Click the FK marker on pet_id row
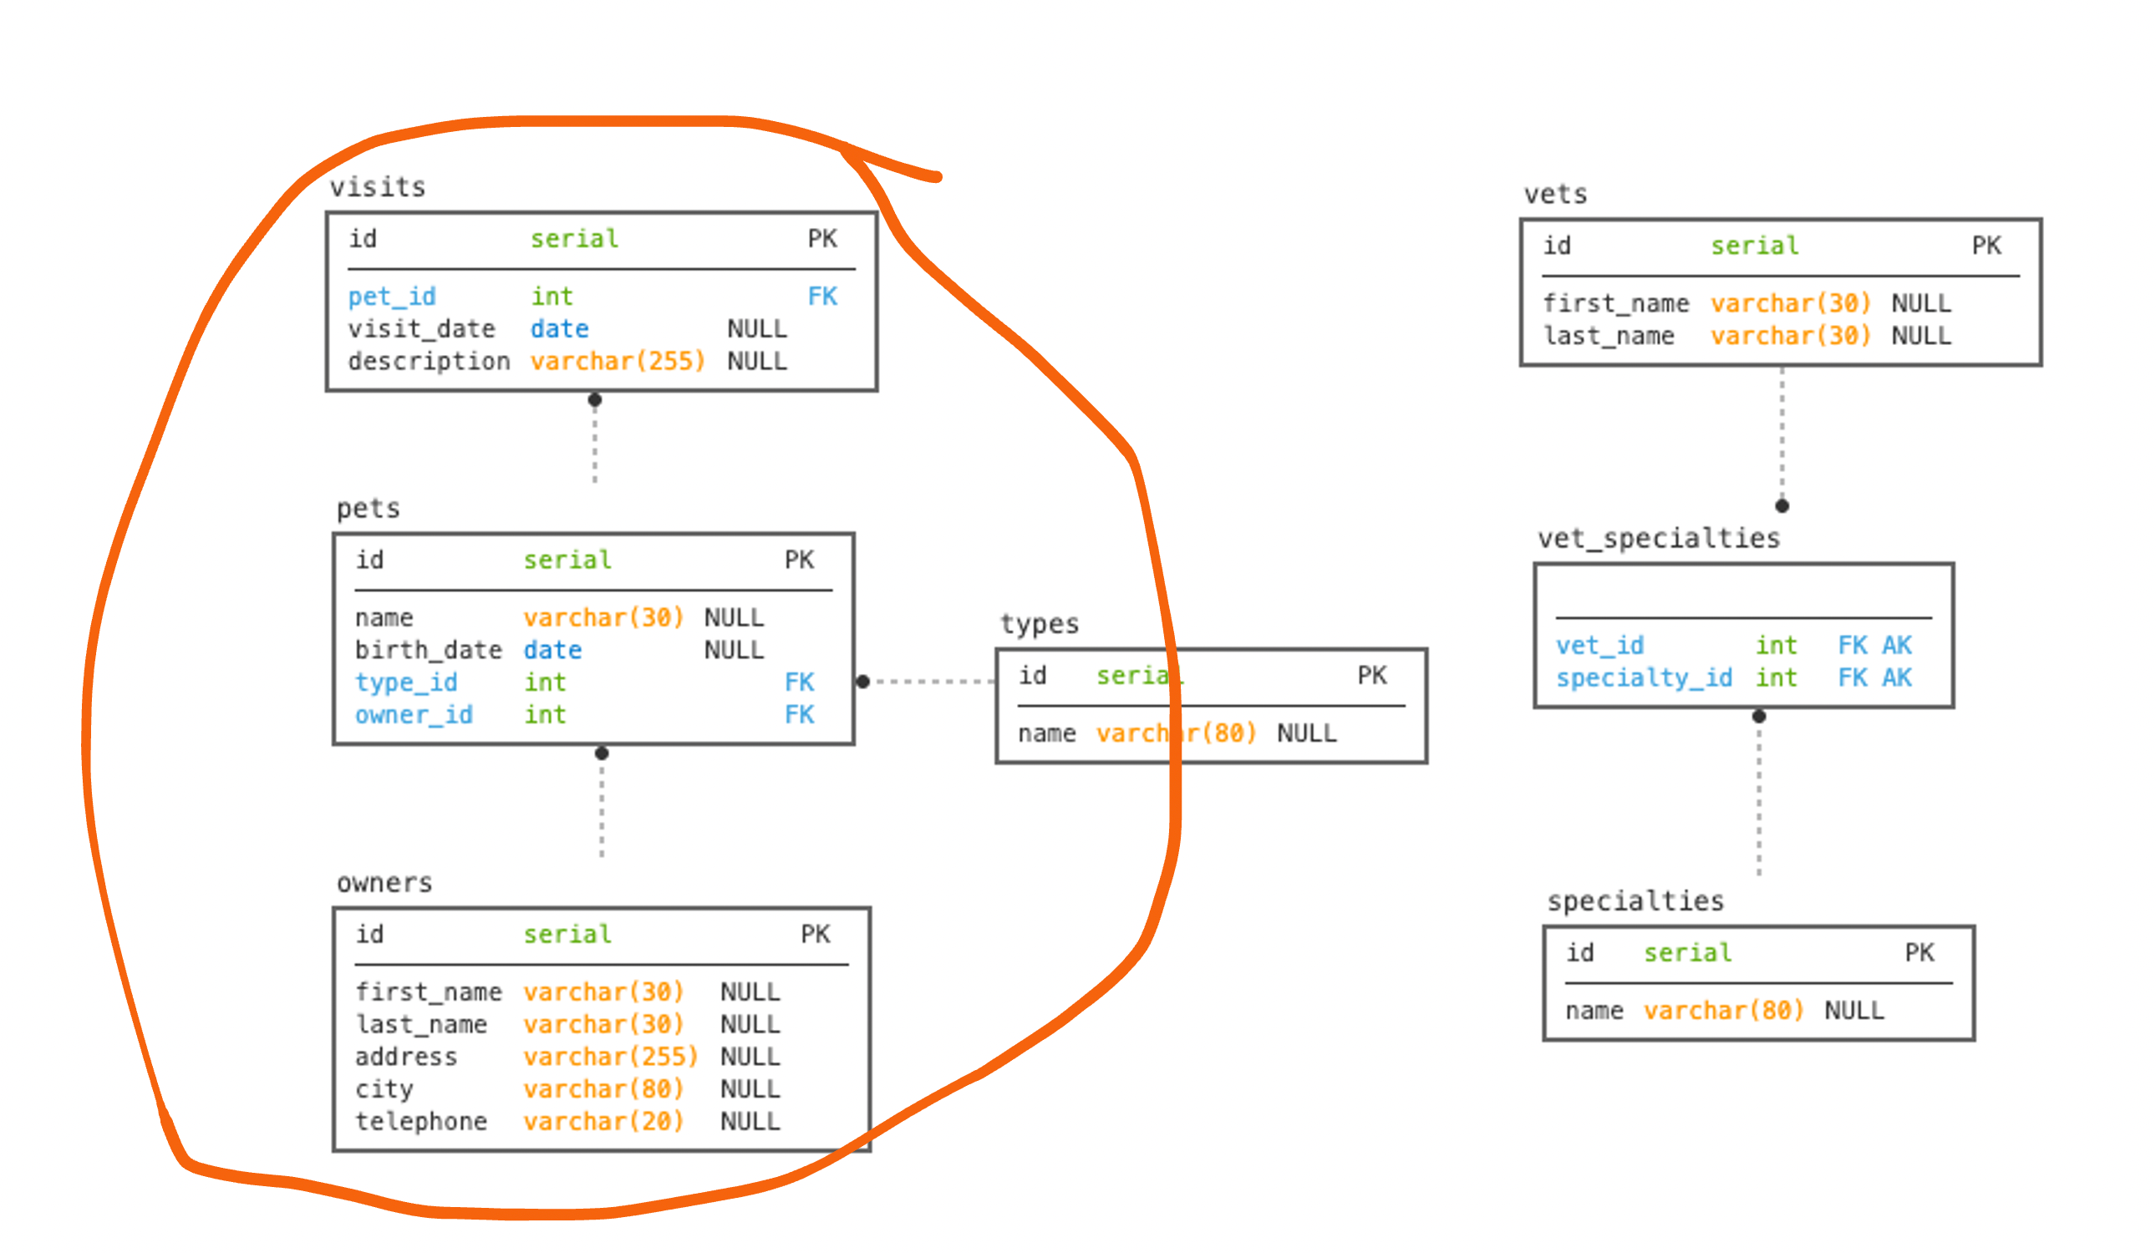 [x=824, y=297]
